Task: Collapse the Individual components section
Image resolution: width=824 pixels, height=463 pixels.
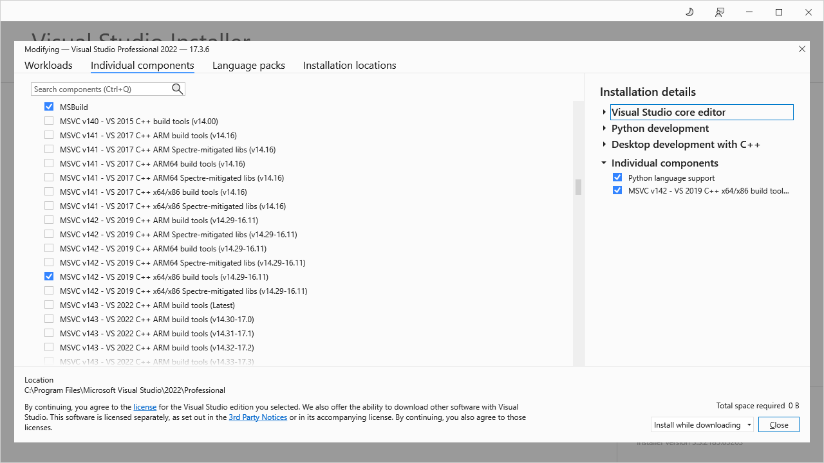Action: 604,163
